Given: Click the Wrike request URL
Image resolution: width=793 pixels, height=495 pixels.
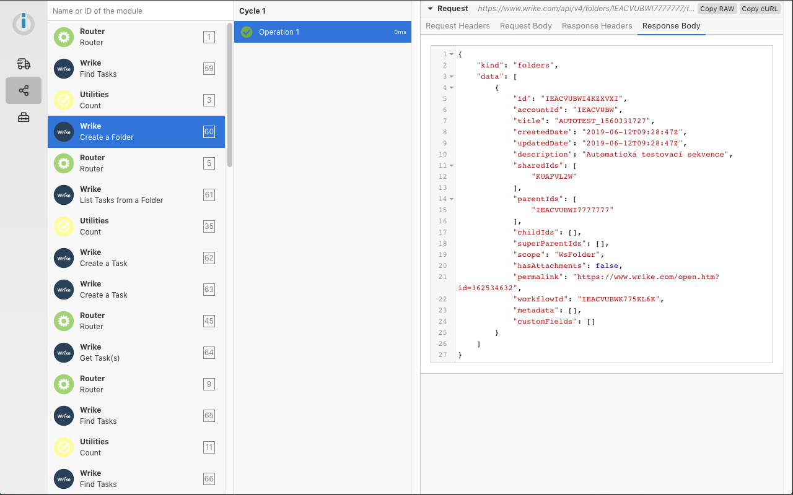Looking at the screenshot, I should 585,9.
